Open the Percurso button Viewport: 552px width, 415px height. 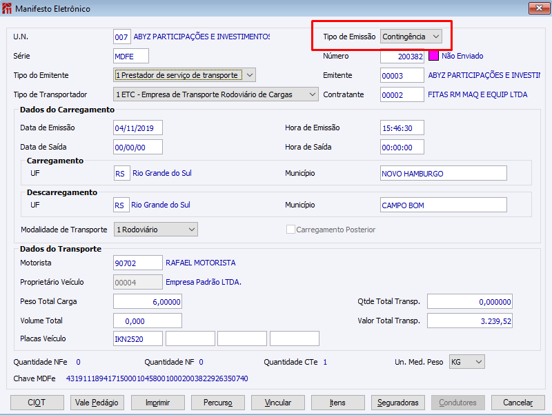pos(218,403)
